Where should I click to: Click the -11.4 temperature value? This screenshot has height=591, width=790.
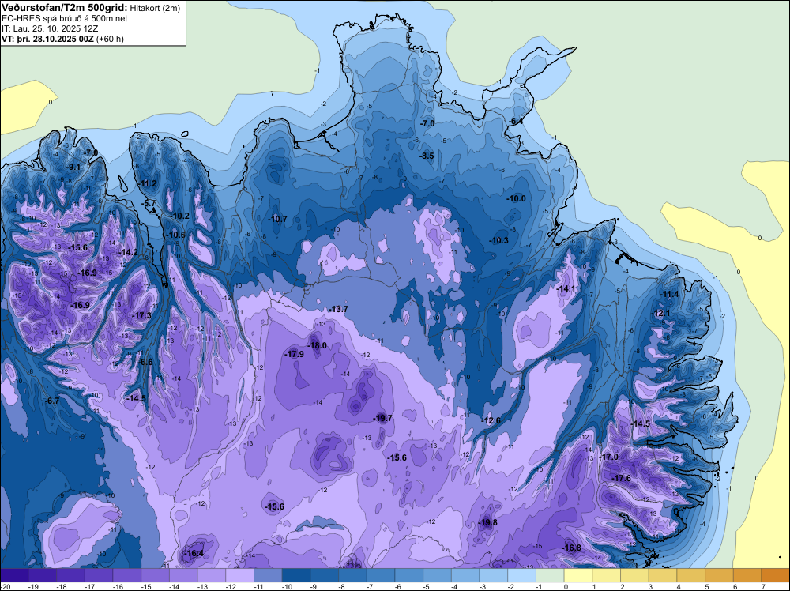point(669,295)
